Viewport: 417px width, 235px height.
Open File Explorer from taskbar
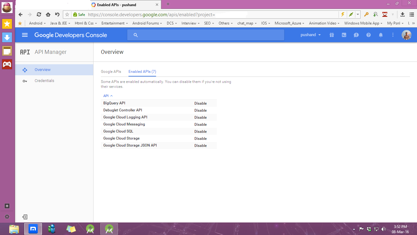pos(14,229)
